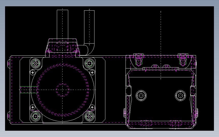Click the tall straight vertical tube
The height and width of the screenshot is (137, 219).
[62, 24]
